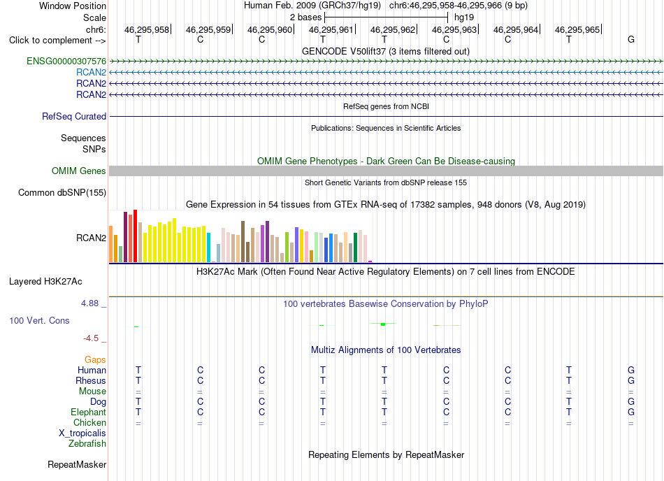The width and height of the screenshot is (664, 481).
Task: Click the GTEx Gene Expression track title
Action: coord(386,205)
